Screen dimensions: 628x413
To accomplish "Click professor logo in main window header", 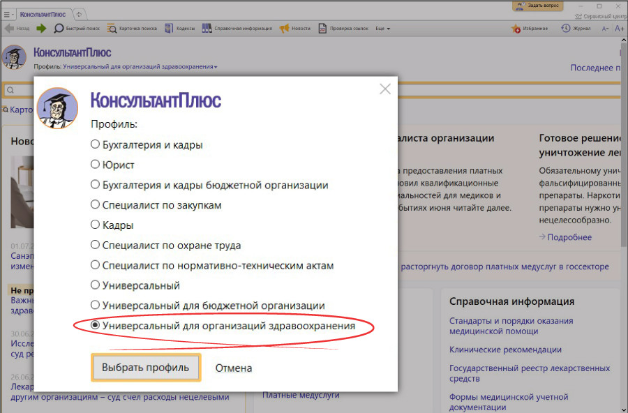I will tap(15, 57).
